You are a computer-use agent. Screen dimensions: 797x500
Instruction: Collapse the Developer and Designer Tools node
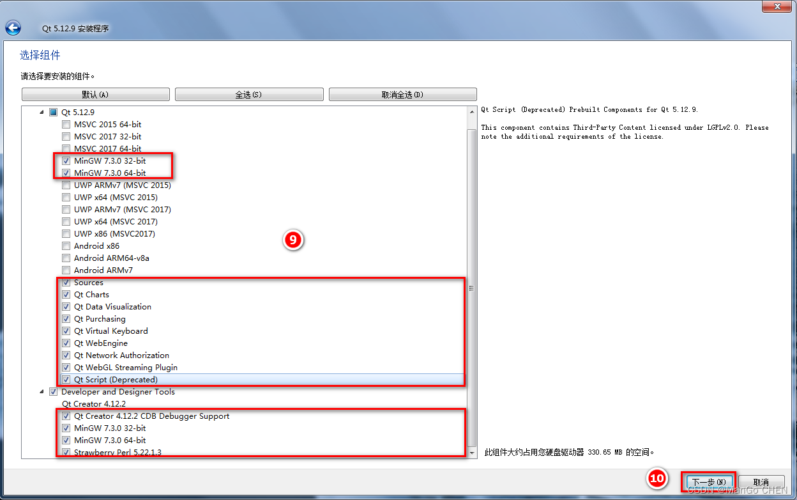point(42,392)
